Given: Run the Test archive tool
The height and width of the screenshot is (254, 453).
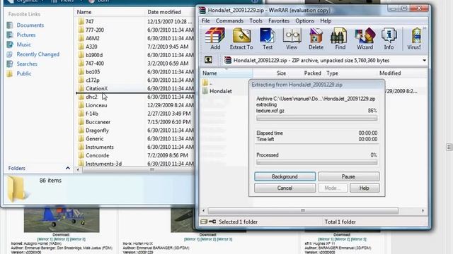Looking at the screenshot, I should pos(268,39).
